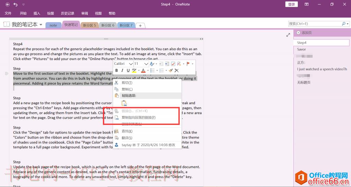Switch to the 快速笔记 section tab

point(71,25)
